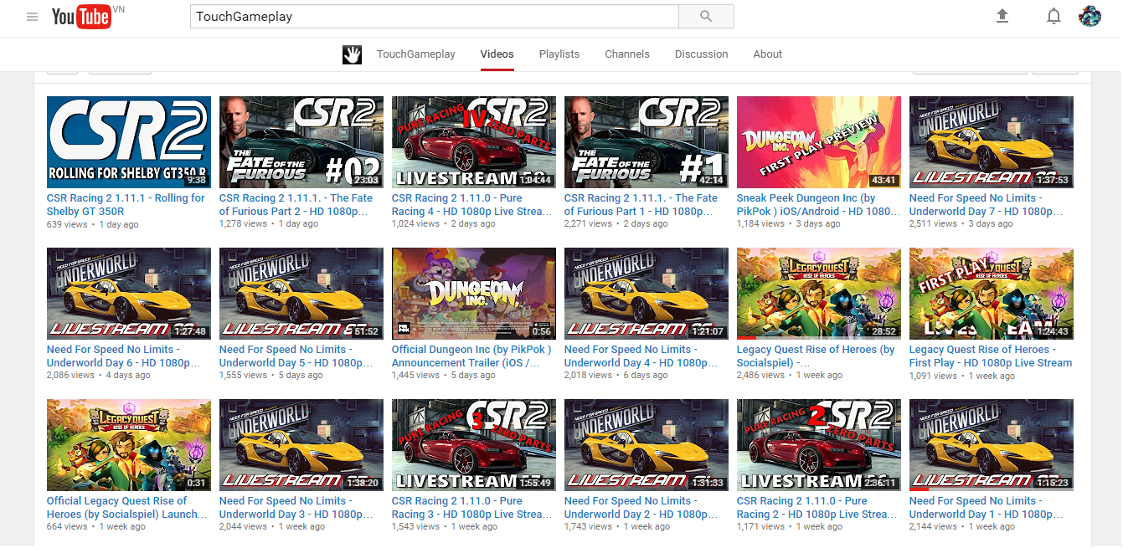Click the magnifying glass search button
Screen dimensions: 1123x548
[706, 16]
